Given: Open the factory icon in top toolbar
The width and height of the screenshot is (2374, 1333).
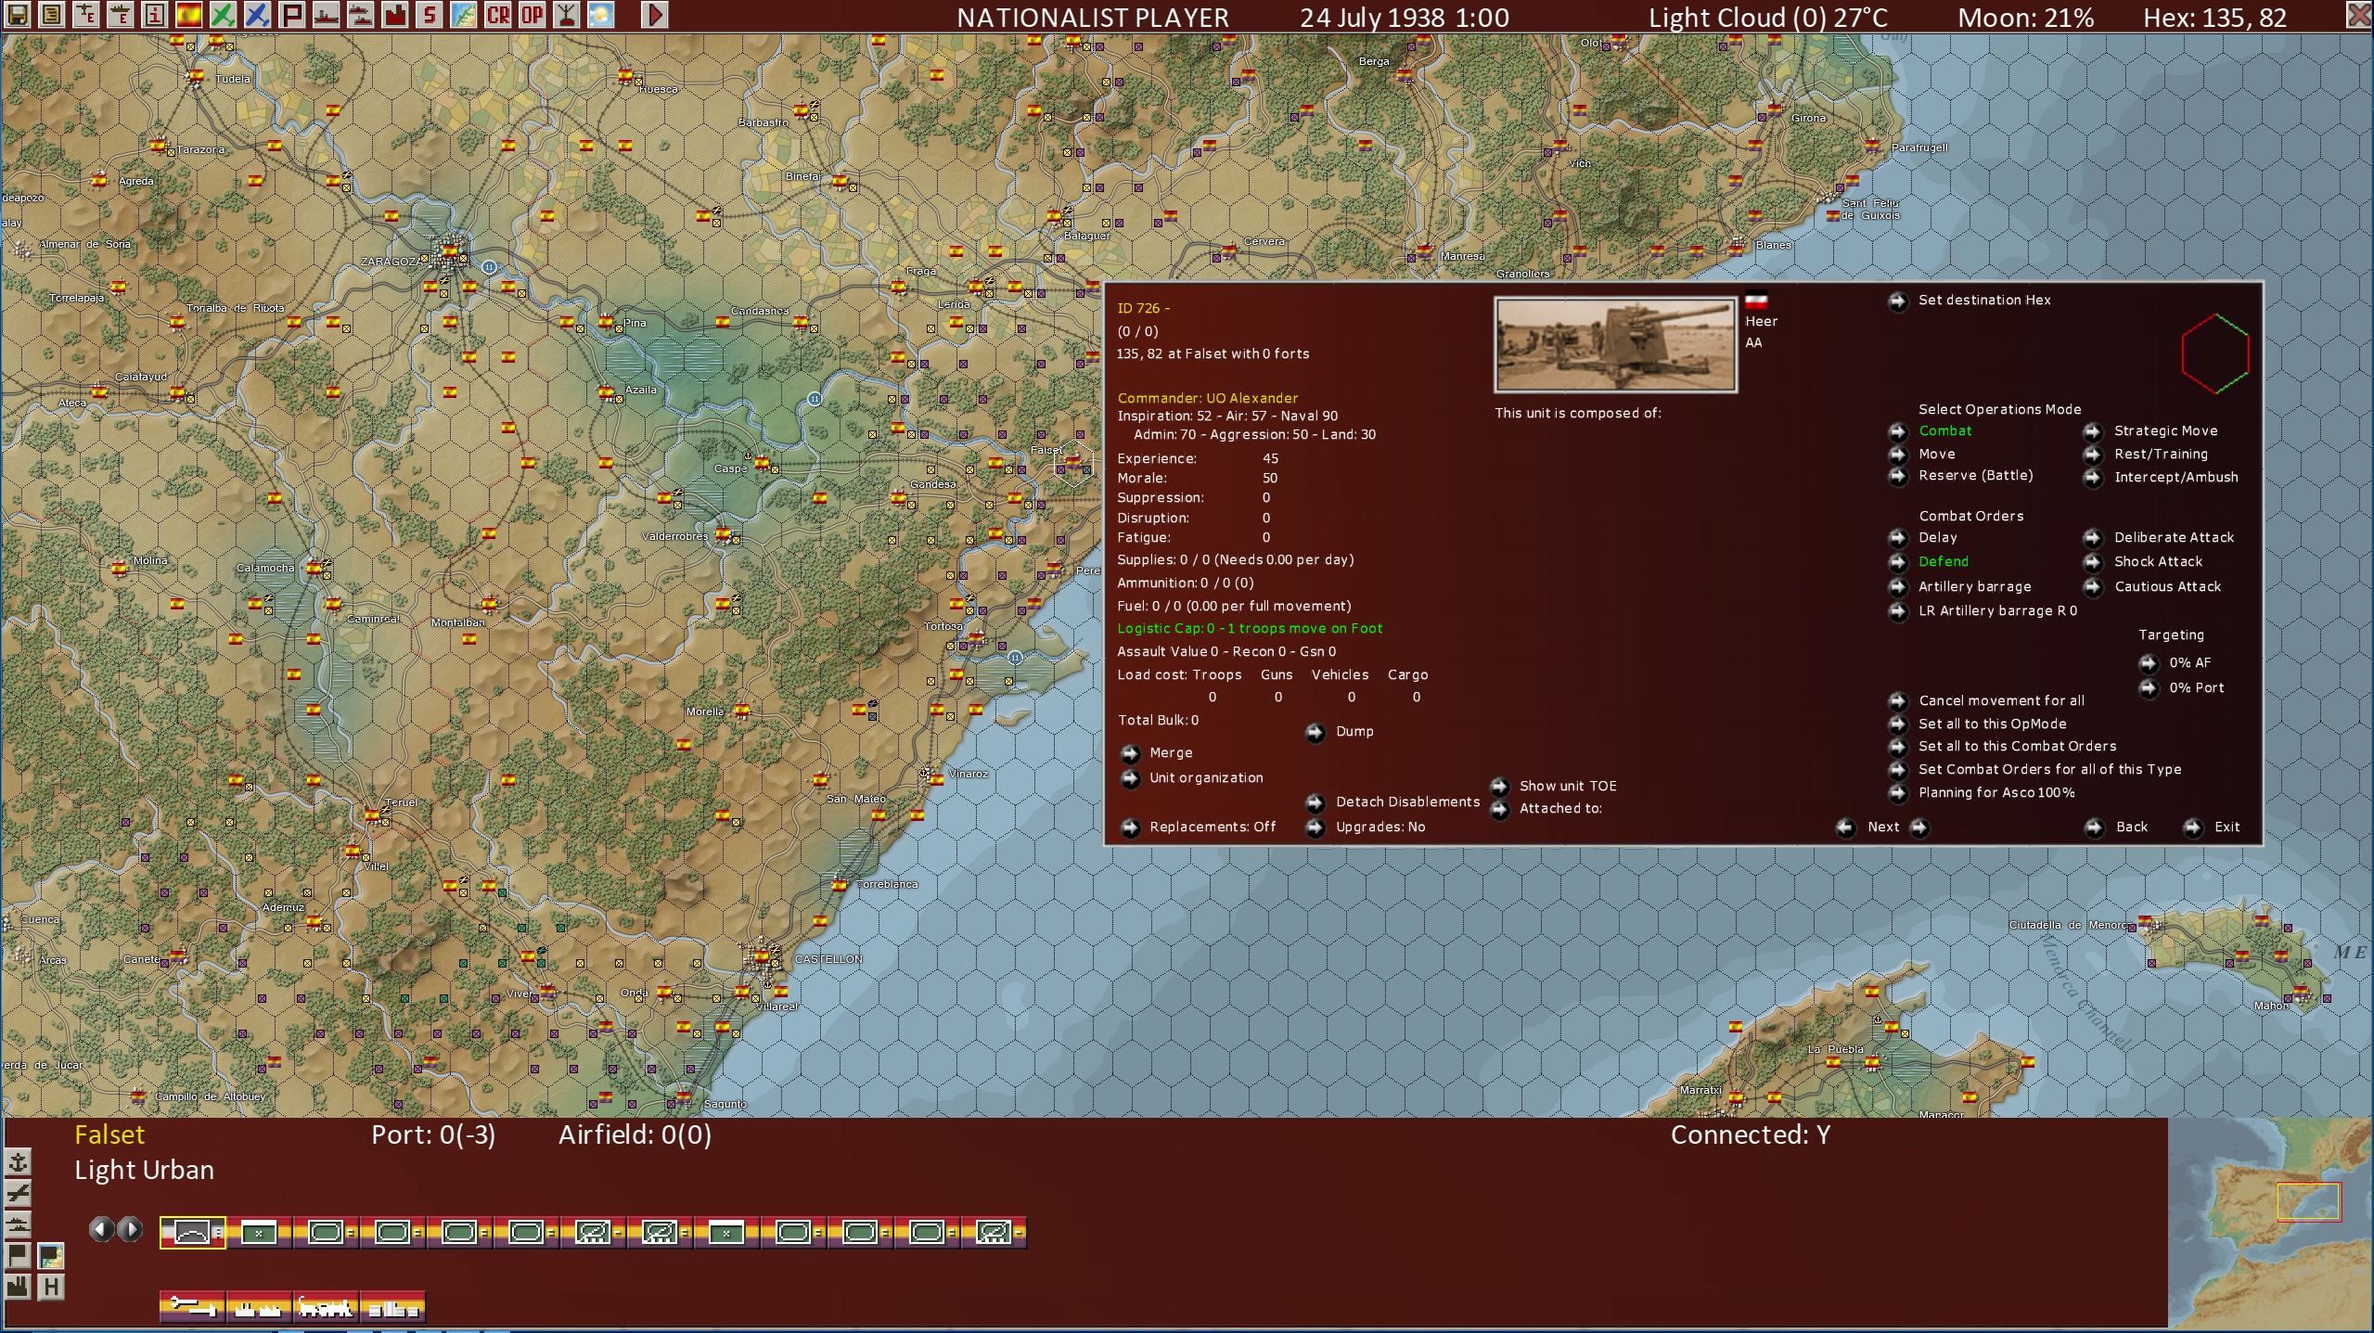Looking at the screenshot, I should pyautogui.click(x=395, y=15).
